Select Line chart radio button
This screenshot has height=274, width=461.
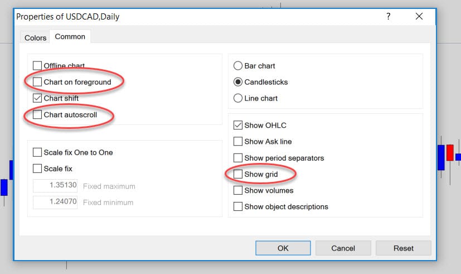238,98
